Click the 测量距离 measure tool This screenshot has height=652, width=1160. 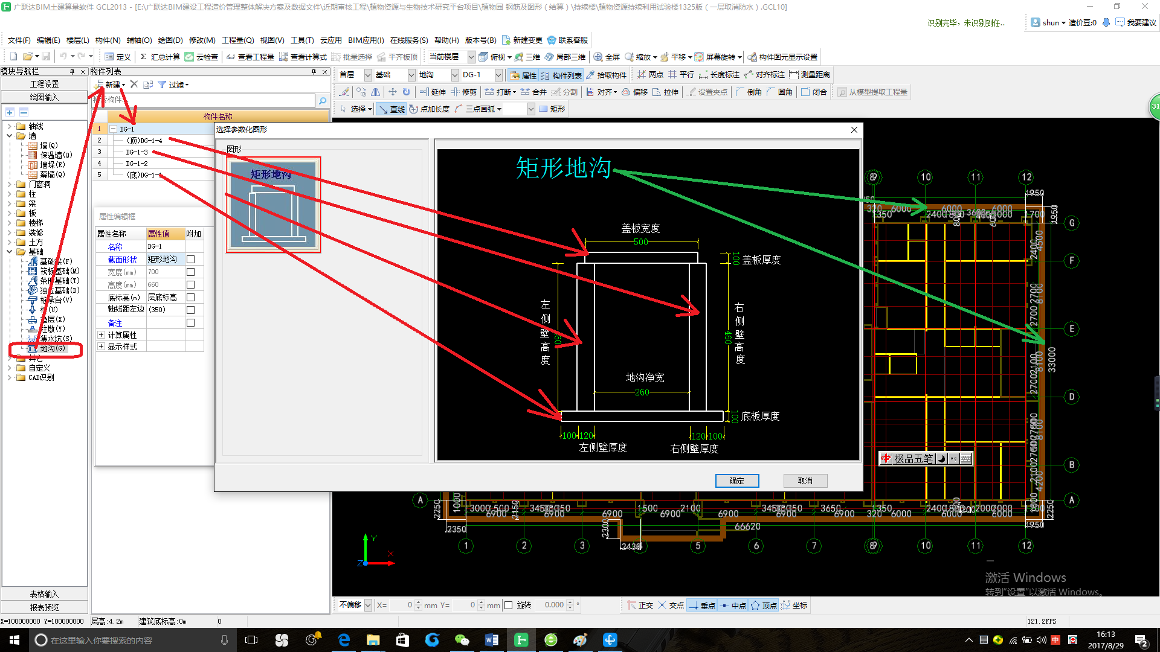coord(810,75)
